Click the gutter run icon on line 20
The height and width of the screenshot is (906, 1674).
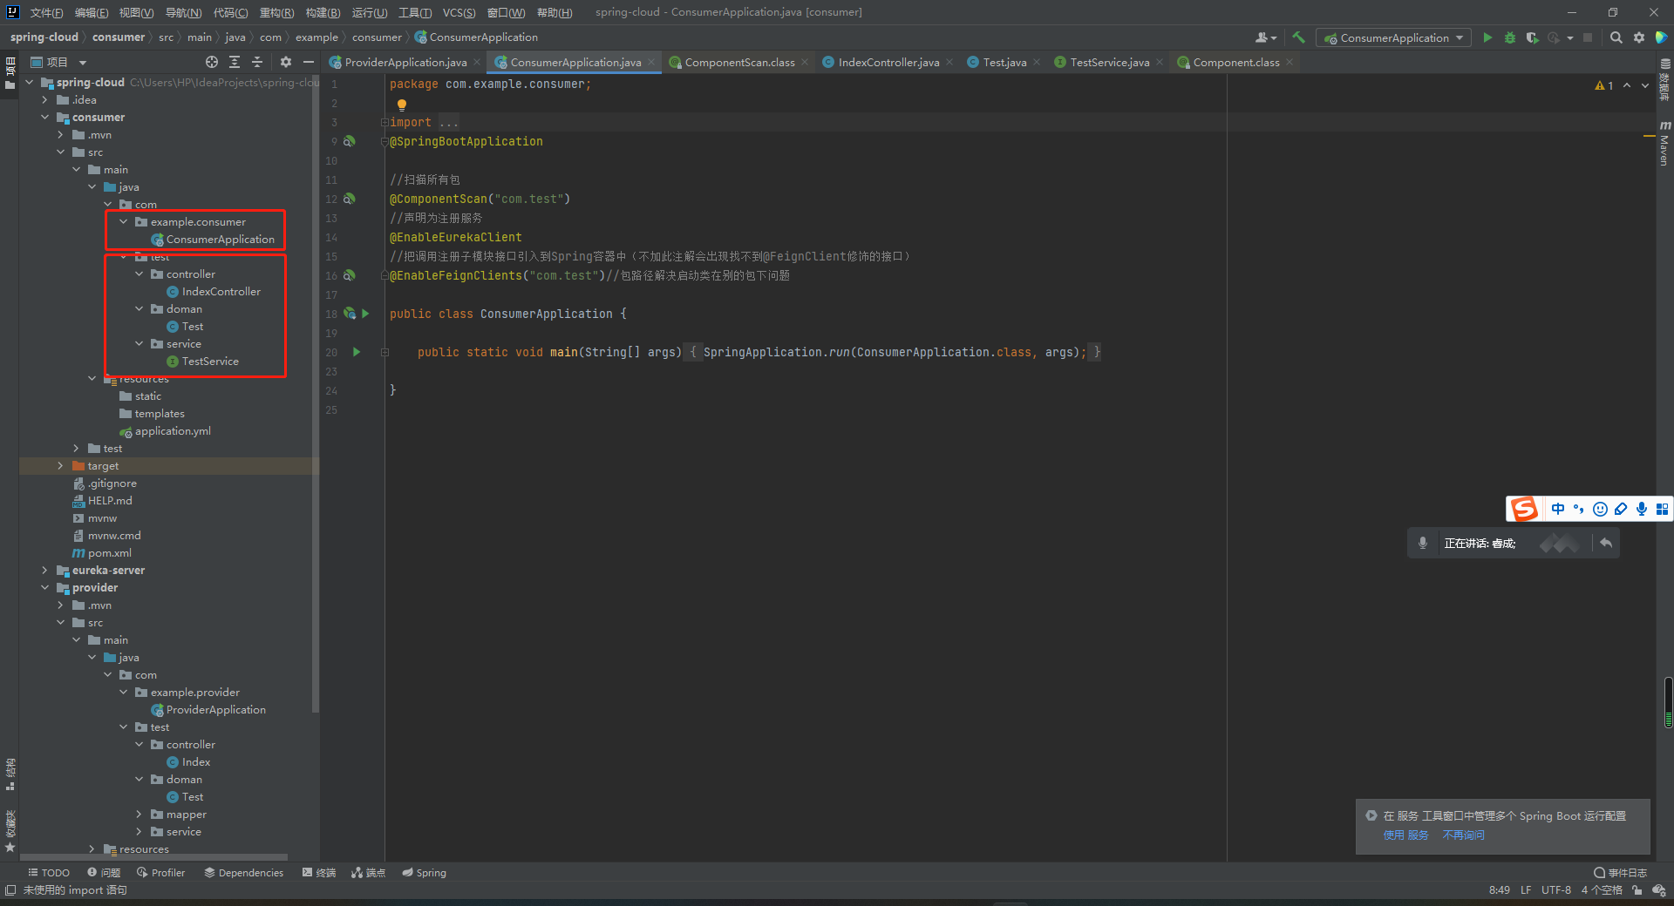point(356,352)
